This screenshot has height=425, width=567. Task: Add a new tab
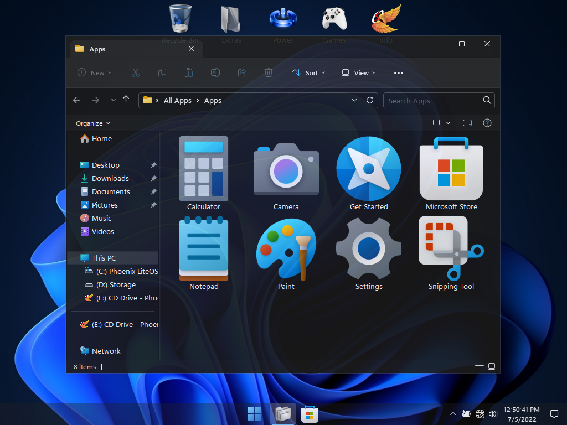pyautogui.click(x=217, y=49)
